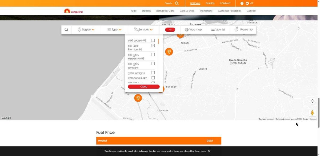Select the PERSONAL section tab
The height and width of the screenshot is (156, 320).
[195, 3]
